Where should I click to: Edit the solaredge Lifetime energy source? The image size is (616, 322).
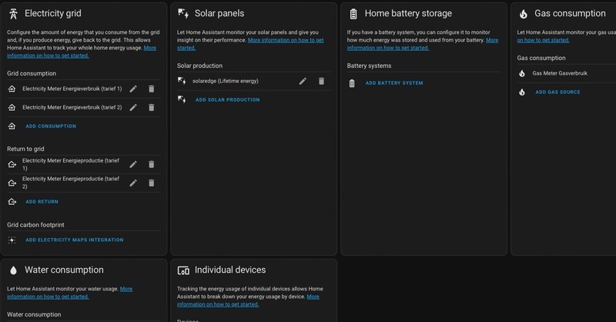coord(303,81)
